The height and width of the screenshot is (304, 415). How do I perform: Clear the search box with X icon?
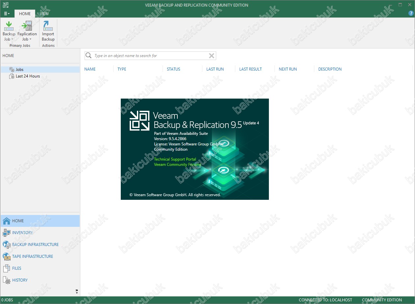212,56
